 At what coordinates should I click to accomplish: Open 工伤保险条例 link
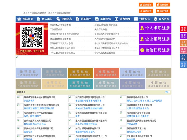coord(56,29)
